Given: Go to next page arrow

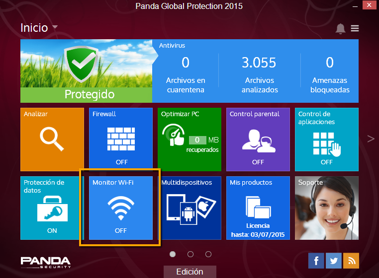Looking at the screenshot, I should coord(371,139).
